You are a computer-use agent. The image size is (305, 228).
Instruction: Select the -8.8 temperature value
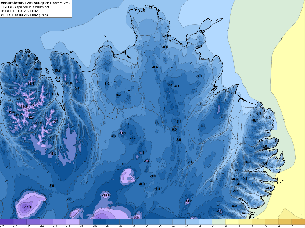(x=203, y=126)
